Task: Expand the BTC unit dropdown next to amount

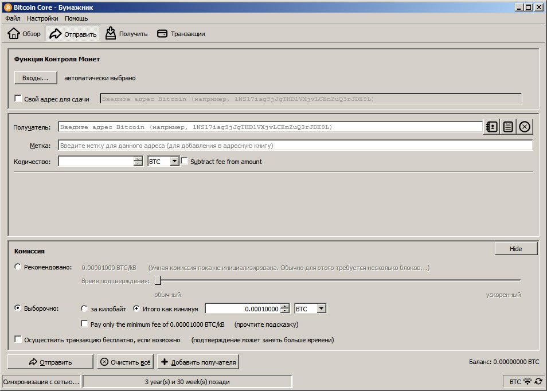Action: 174,162
